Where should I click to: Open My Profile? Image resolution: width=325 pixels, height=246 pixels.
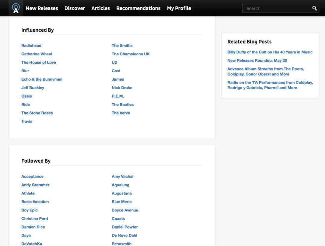click(179, 8)
